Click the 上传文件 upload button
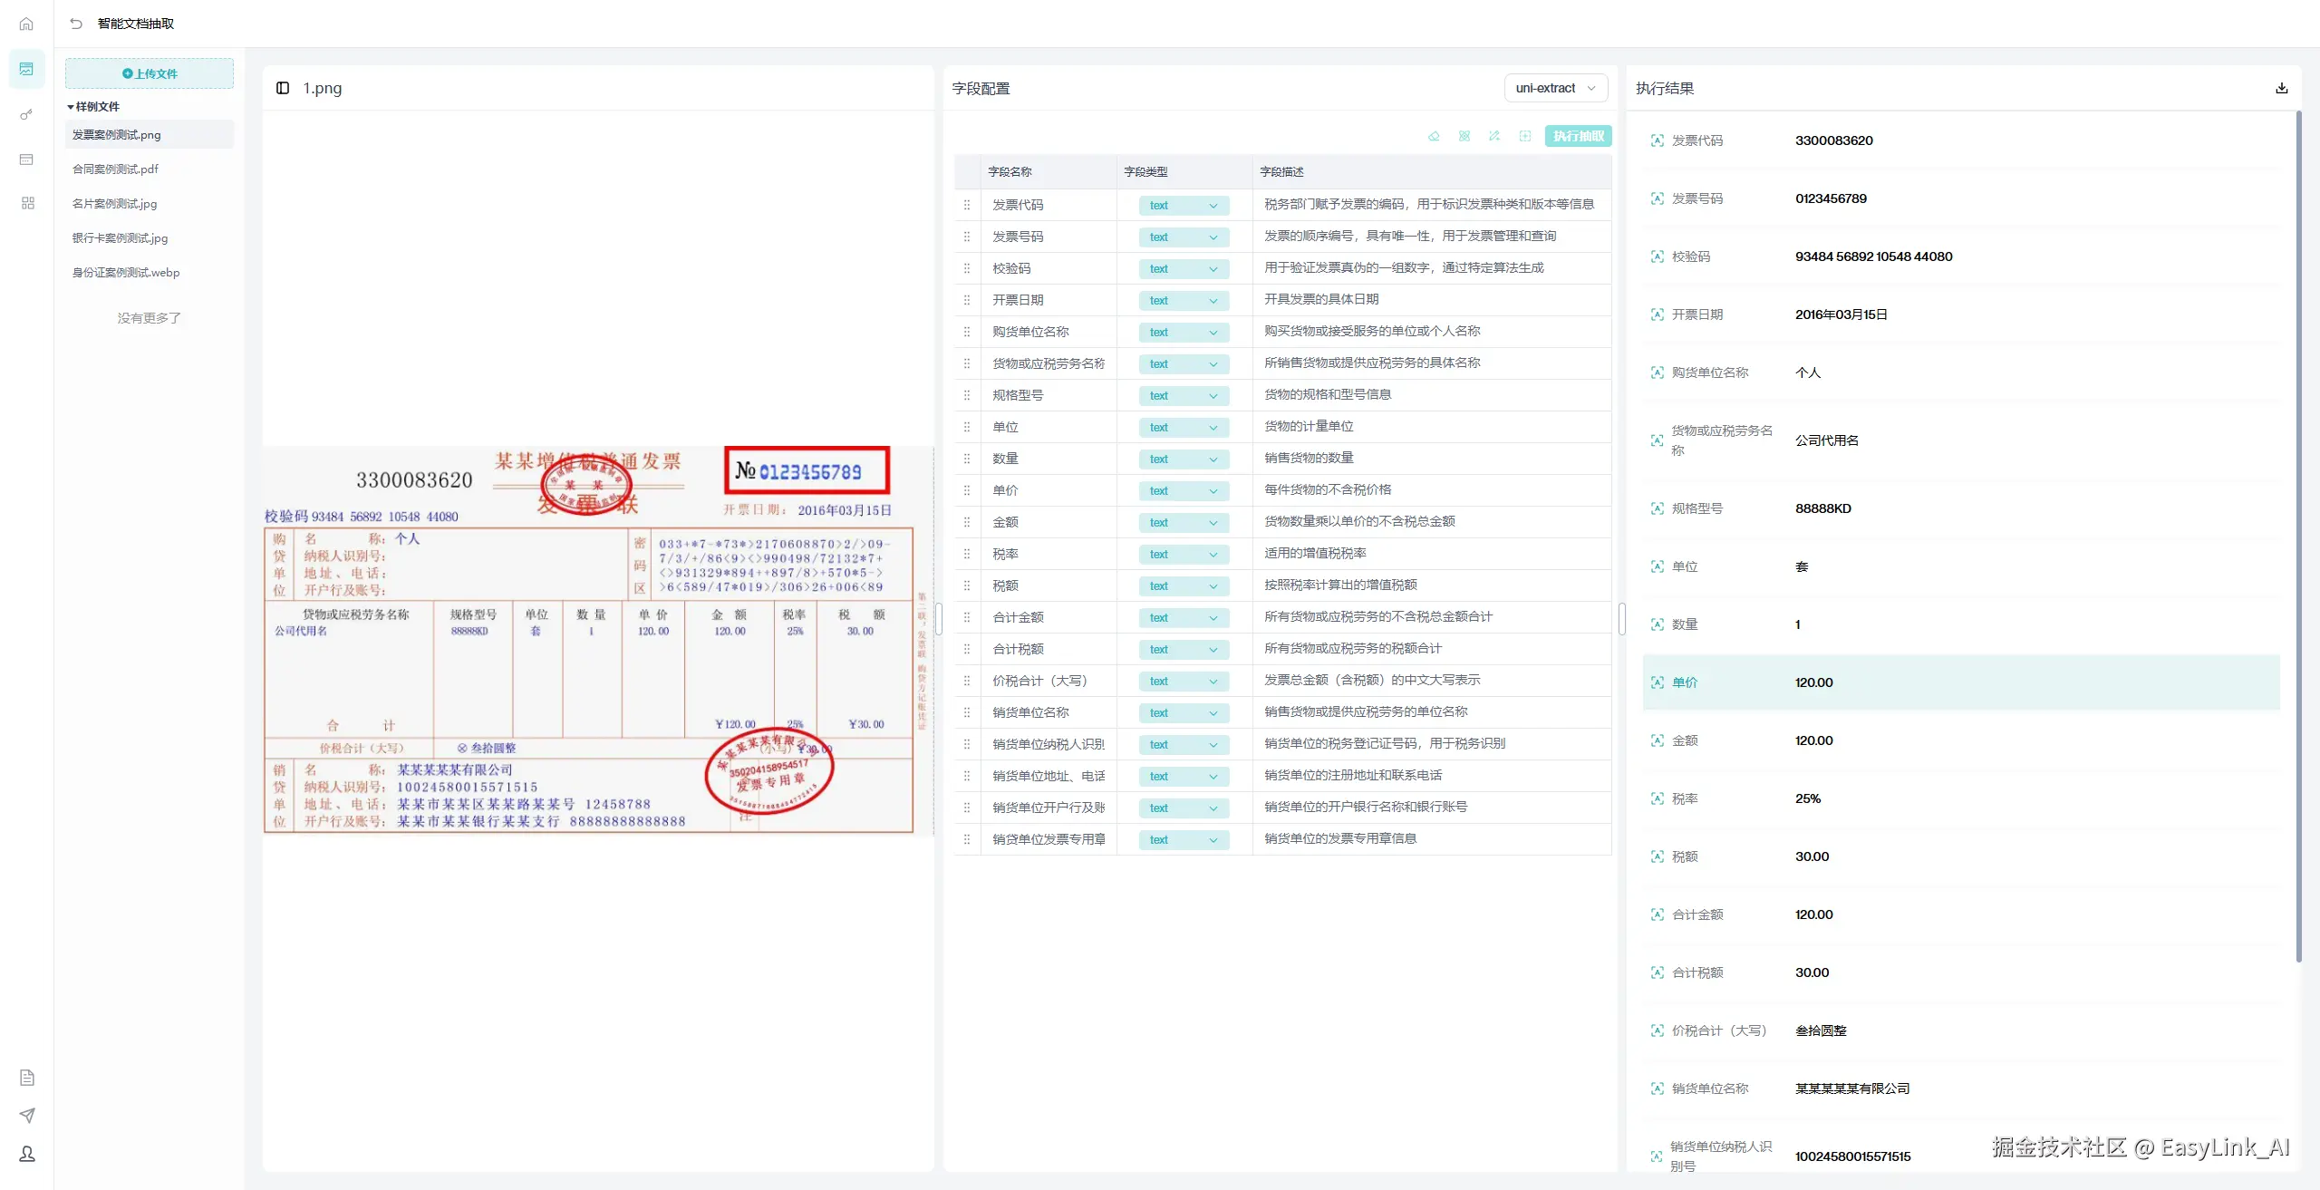The width and height of the screenshot is (2320, 1190). (x=150, y=73)
